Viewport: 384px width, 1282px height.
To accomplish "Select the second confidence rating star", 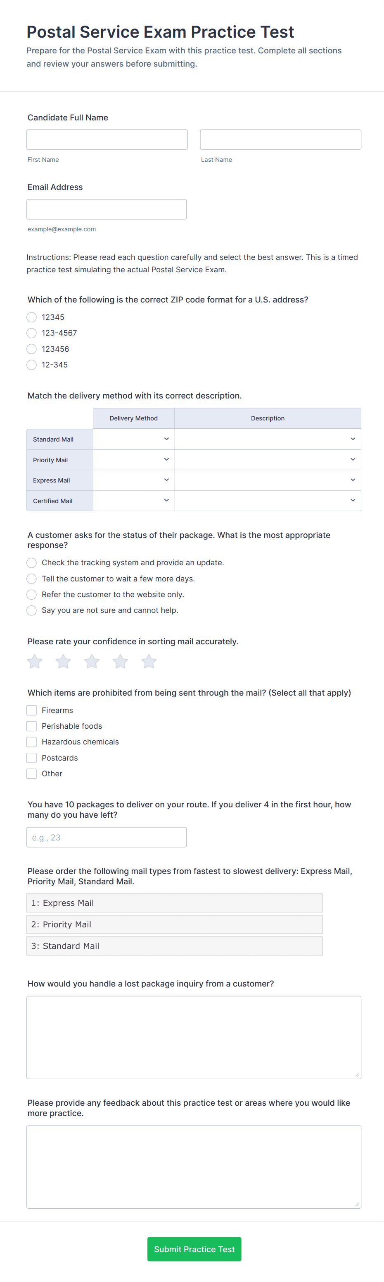I will pyautogui.click(x=63, y=661).
